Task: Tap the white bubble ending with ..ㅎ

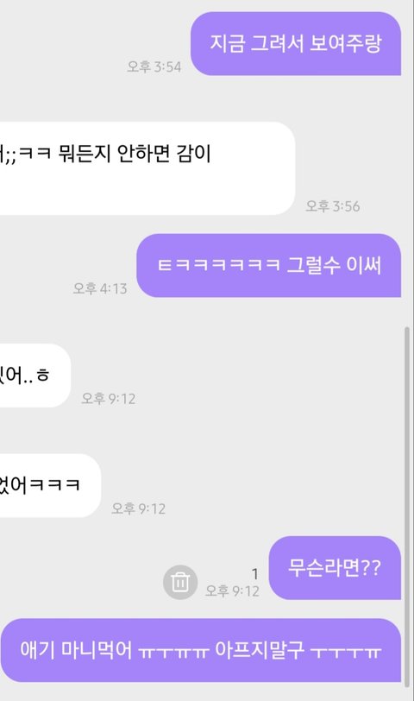Action: pyautogui.click(x=35, y=376)
